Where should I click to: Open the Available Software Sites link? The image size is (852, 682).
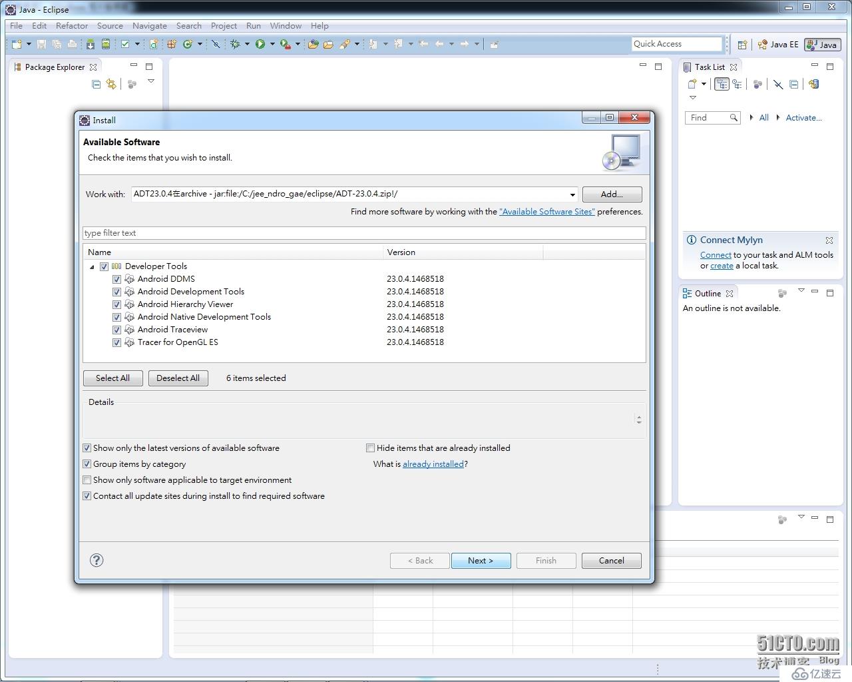[547, 212]
